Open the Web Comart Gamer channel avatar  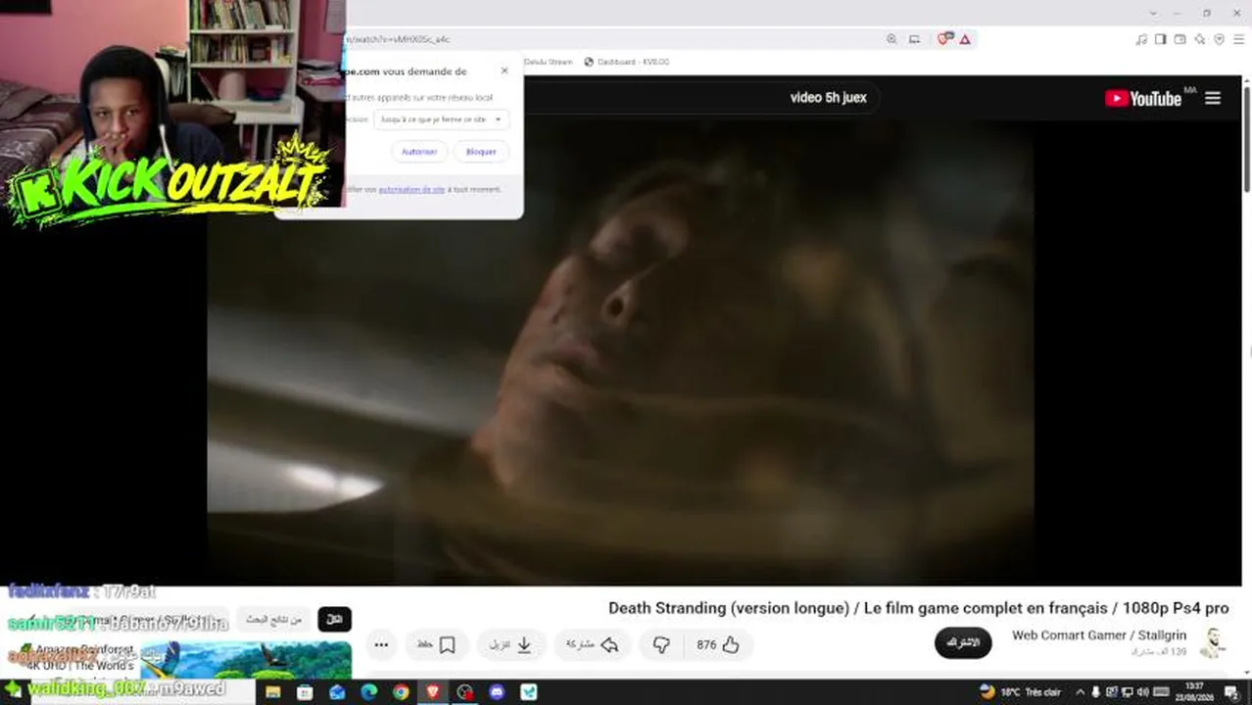[1213, 642]
